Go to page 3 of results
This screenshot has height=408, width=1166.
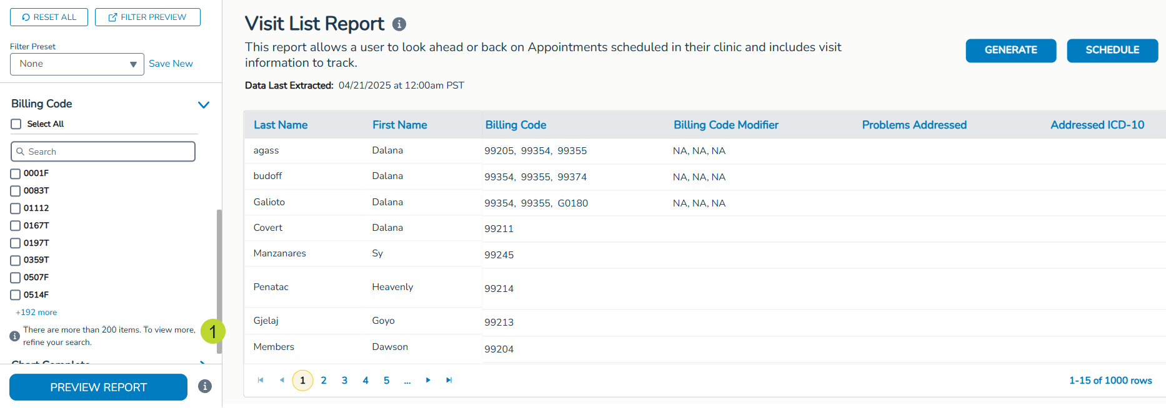point(344,381)
